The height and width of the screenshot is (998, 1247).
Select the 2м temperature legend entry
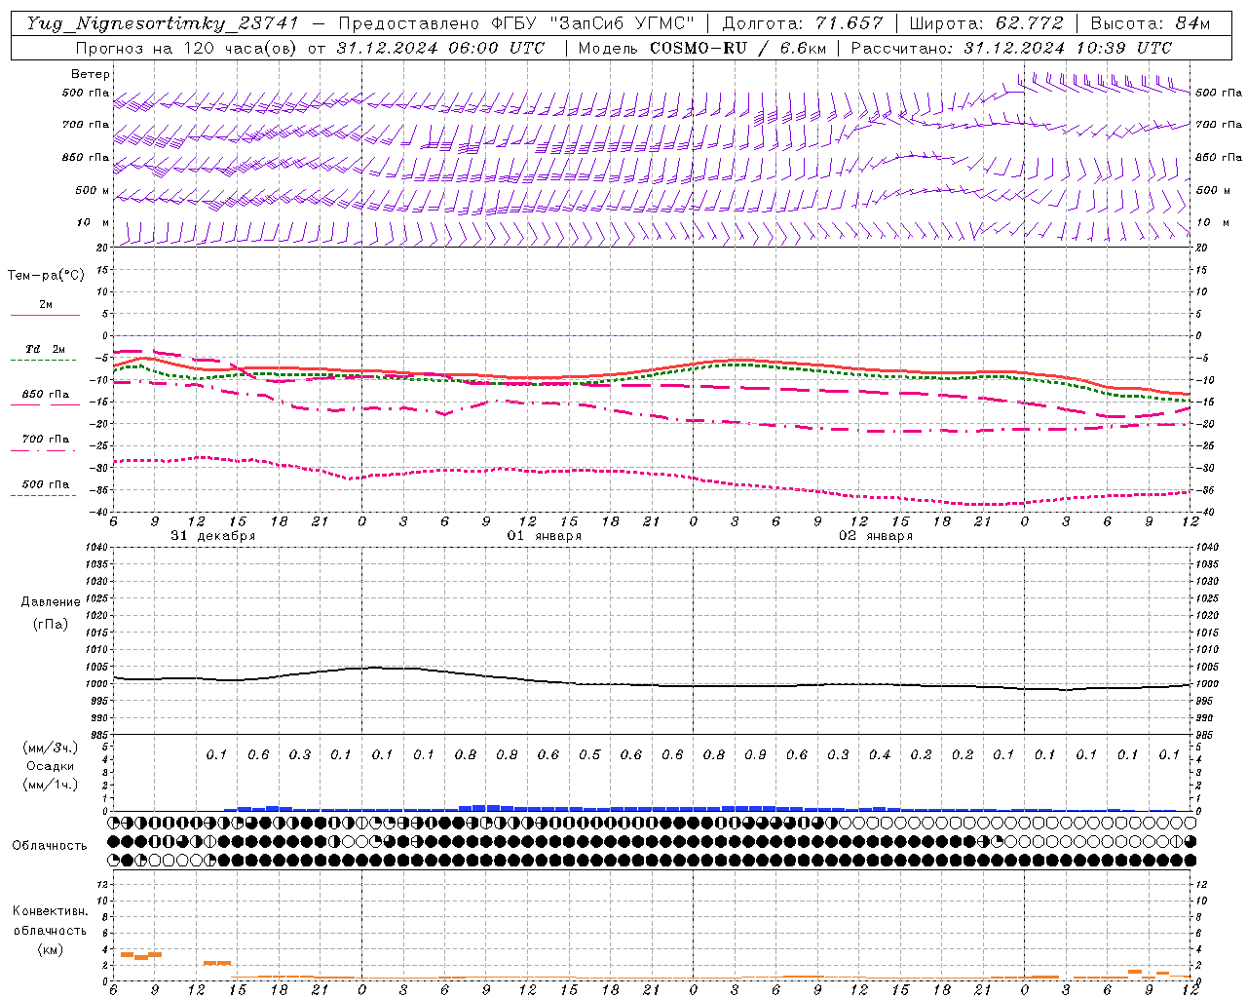pos(46,304)
